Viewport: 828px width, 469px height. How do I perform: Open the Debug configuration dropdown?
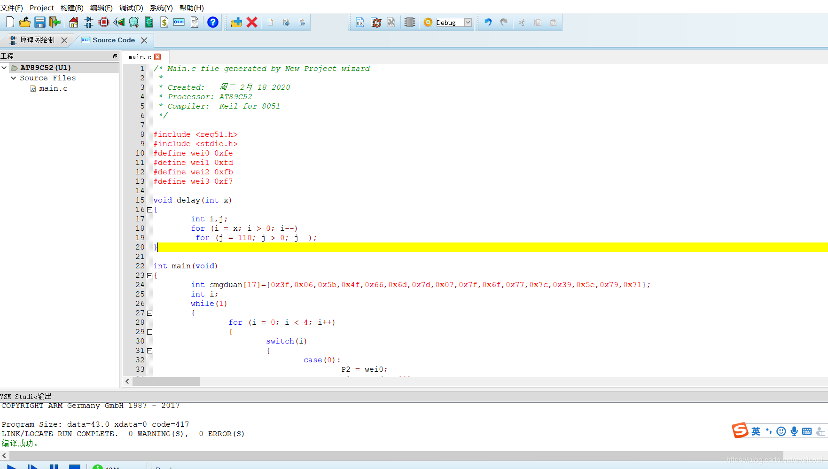(x=454, y=22)
